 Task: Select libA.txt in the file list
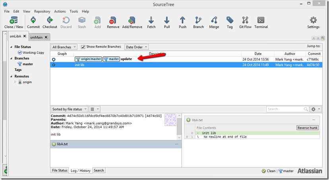click(116, 144)
